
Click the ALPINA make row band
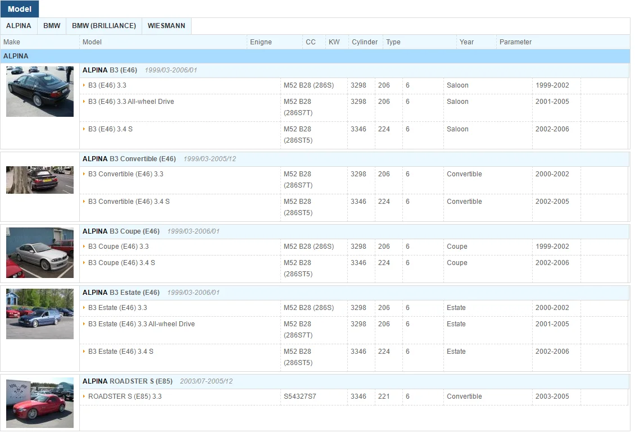(315, 56)
